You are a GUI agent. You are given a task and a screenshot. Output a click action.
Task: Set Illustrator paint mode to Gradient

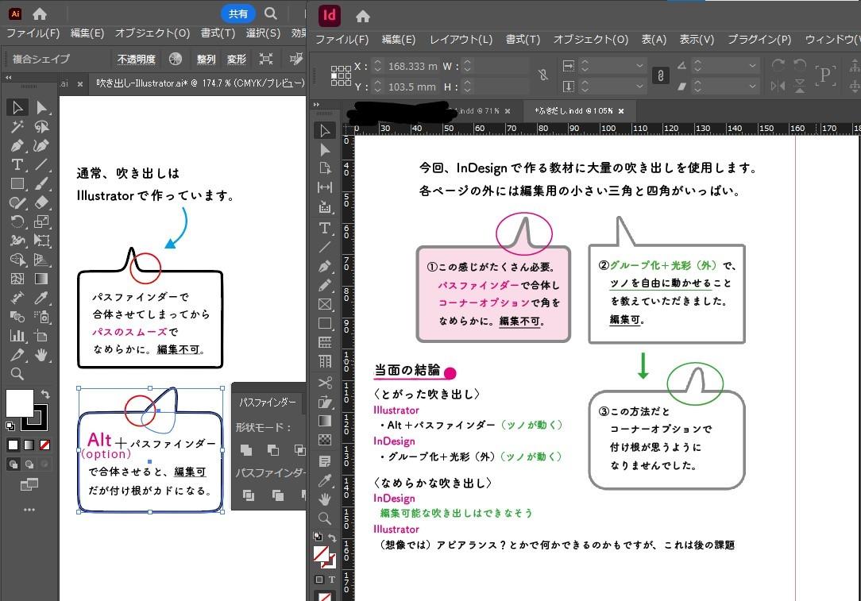[29, 445]
